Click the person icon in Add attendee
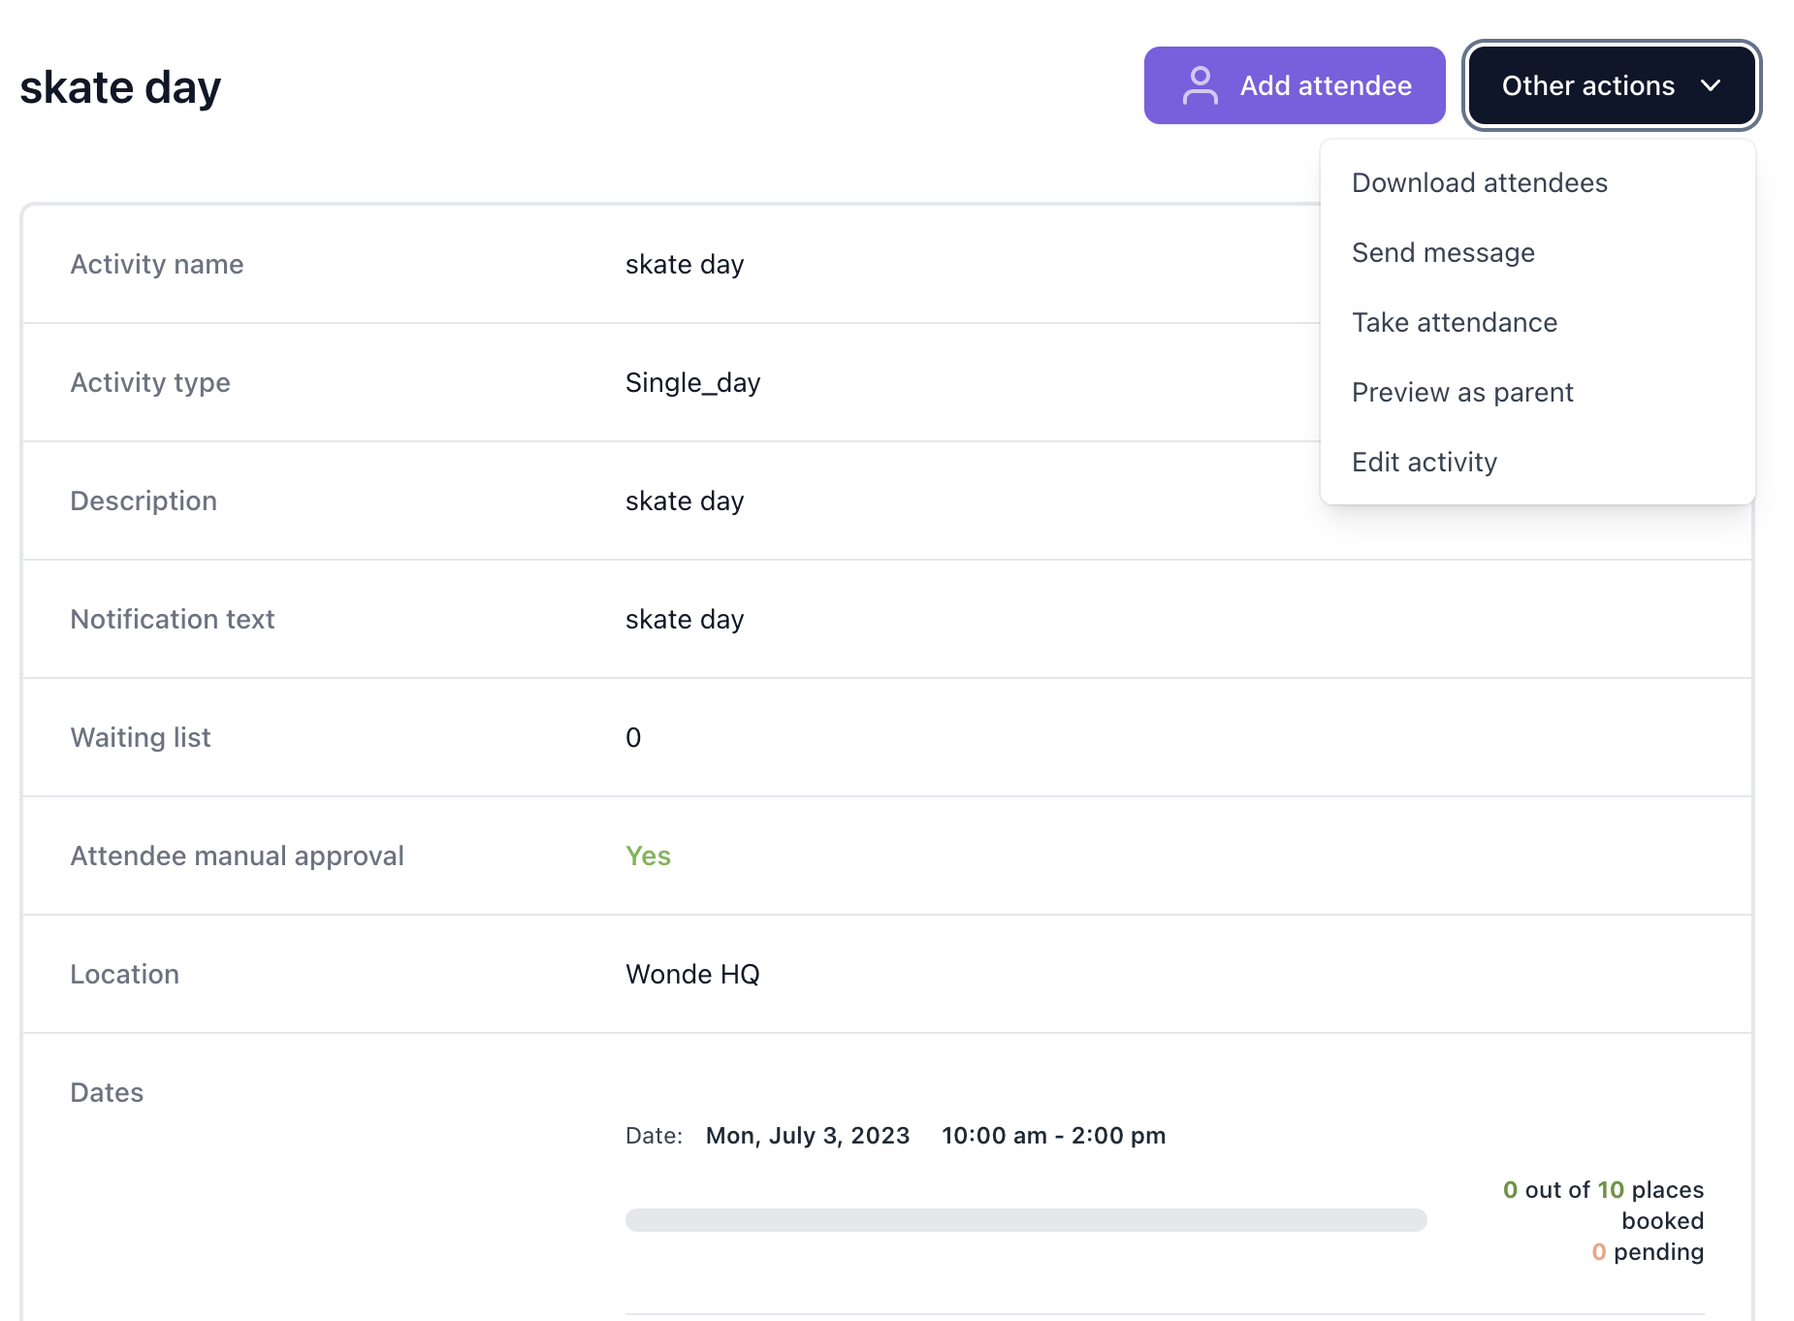Image resolution: width=1794 pixels, height=1321 pixels. pos(1200,85)
